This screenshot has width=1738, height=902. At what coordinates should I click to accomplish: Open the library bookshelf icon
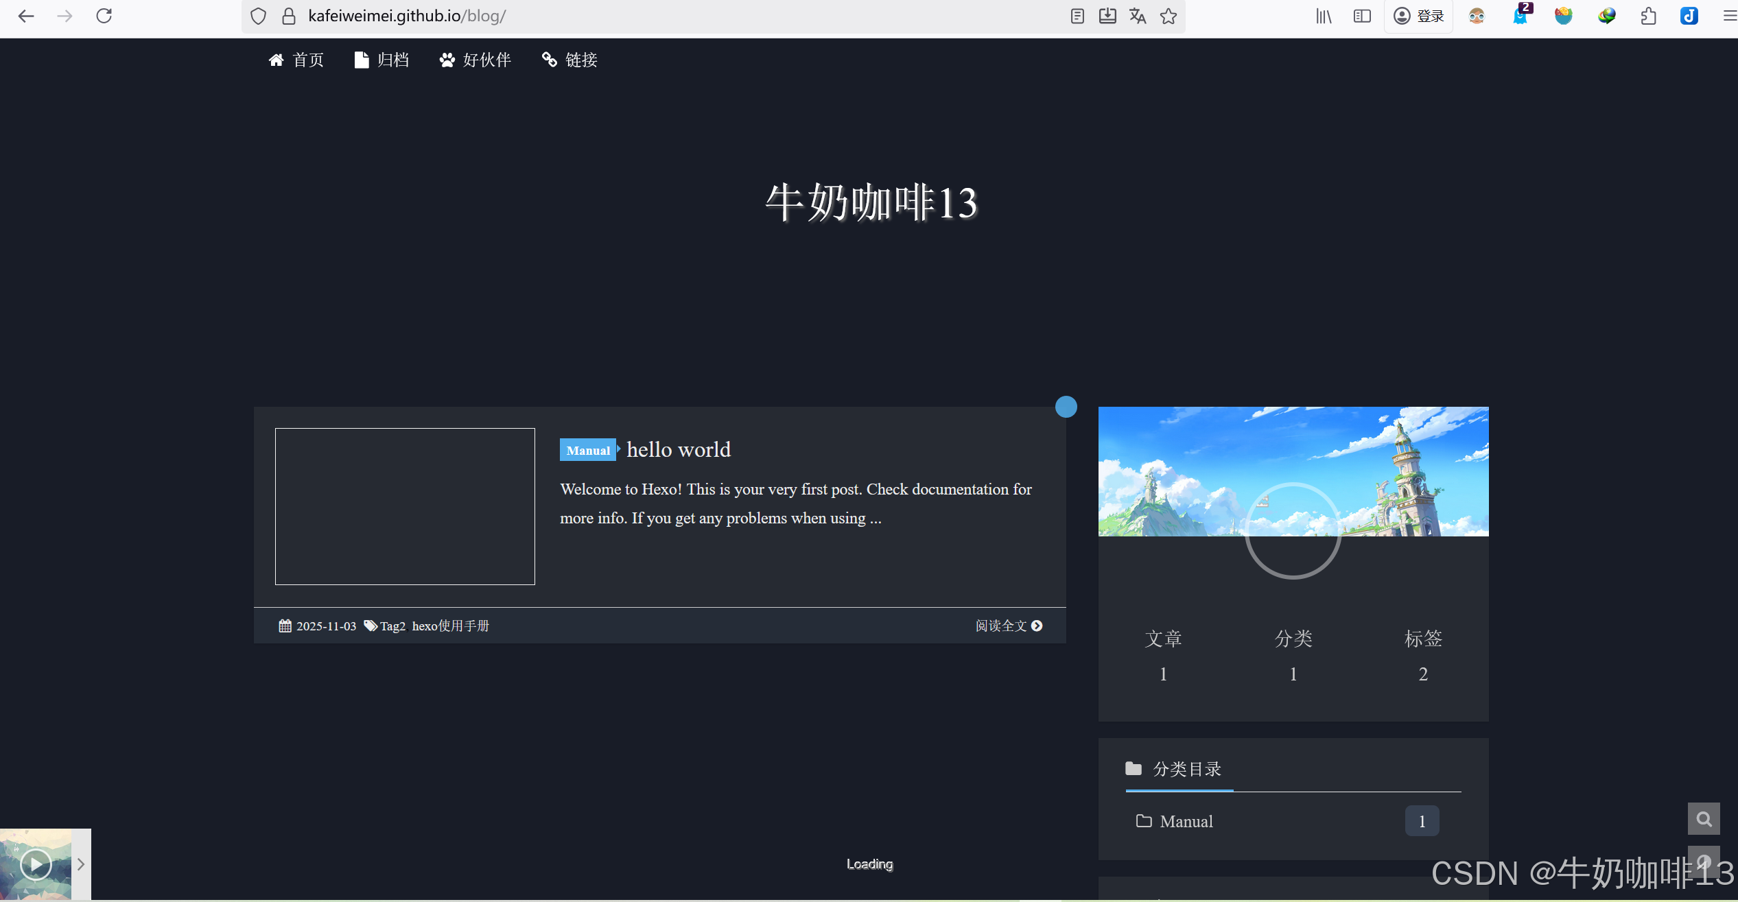pos(1324,16)
